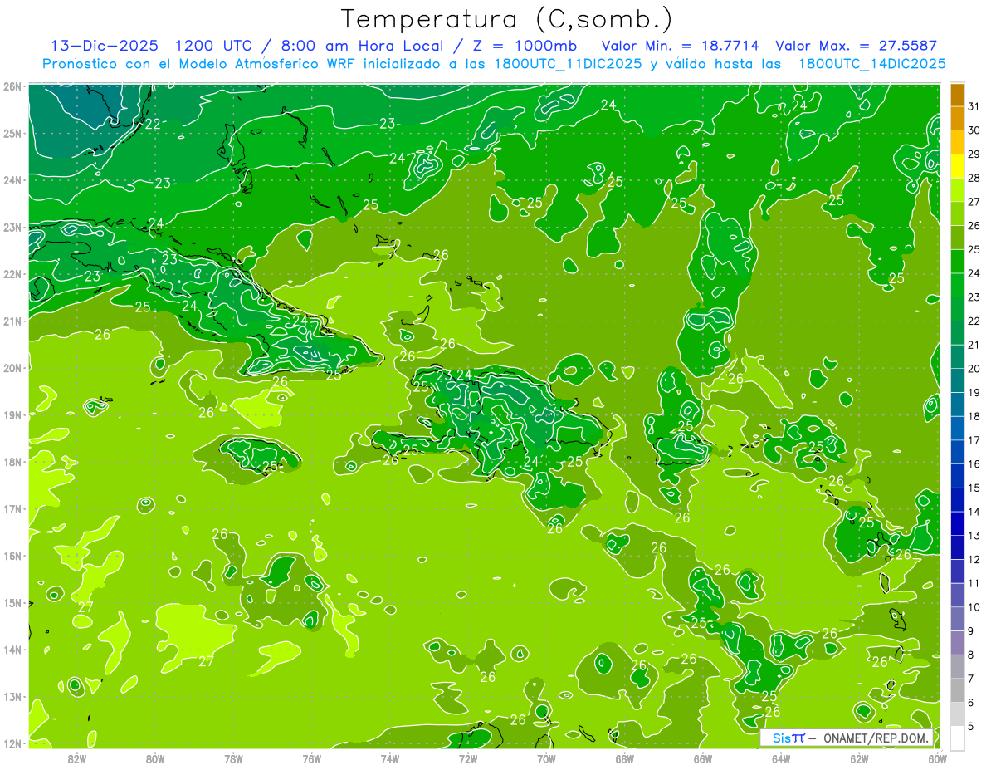Click the 70W longitude axis label

click(546, 759)
